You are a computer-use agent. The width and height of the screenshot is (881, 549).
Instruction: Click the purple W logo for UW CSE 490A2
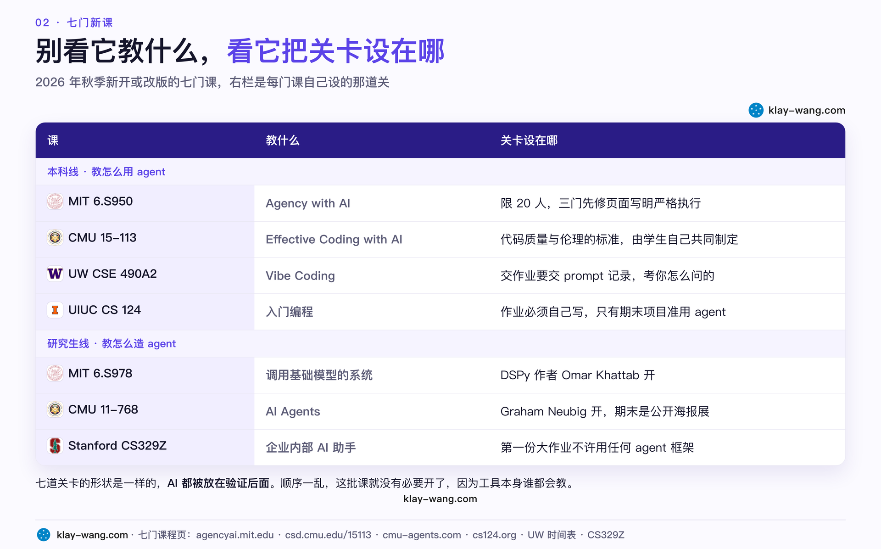click(55, 274)
